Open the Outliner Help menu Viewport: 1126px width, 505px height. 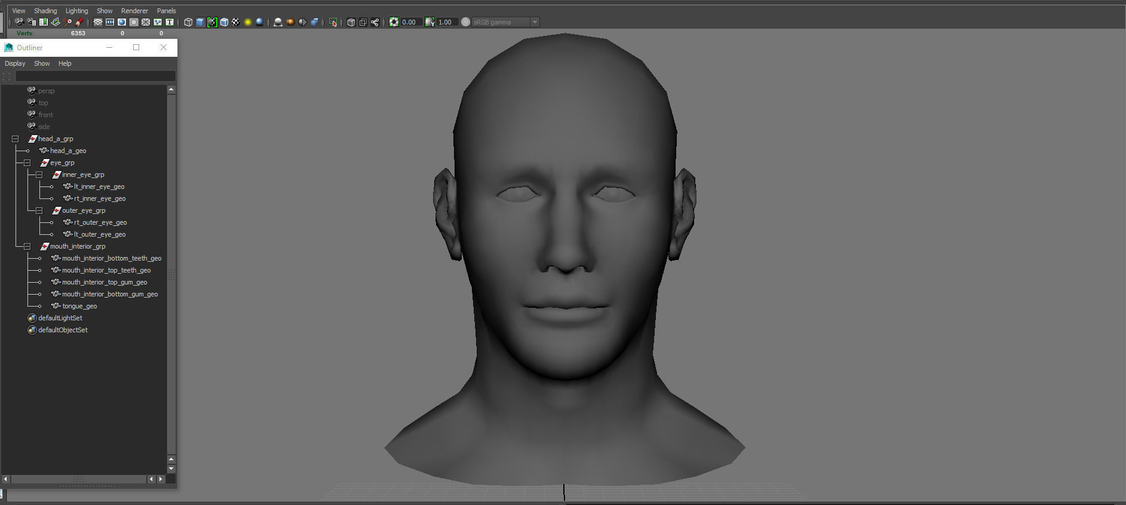tap(65, 63)
